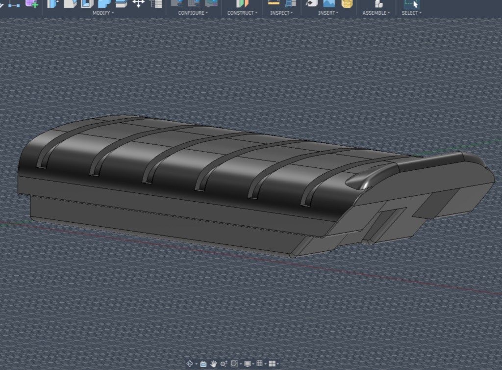502x370 pixels.
Task: Click the Insert Derive arrow icon
Action: [311, 3]
